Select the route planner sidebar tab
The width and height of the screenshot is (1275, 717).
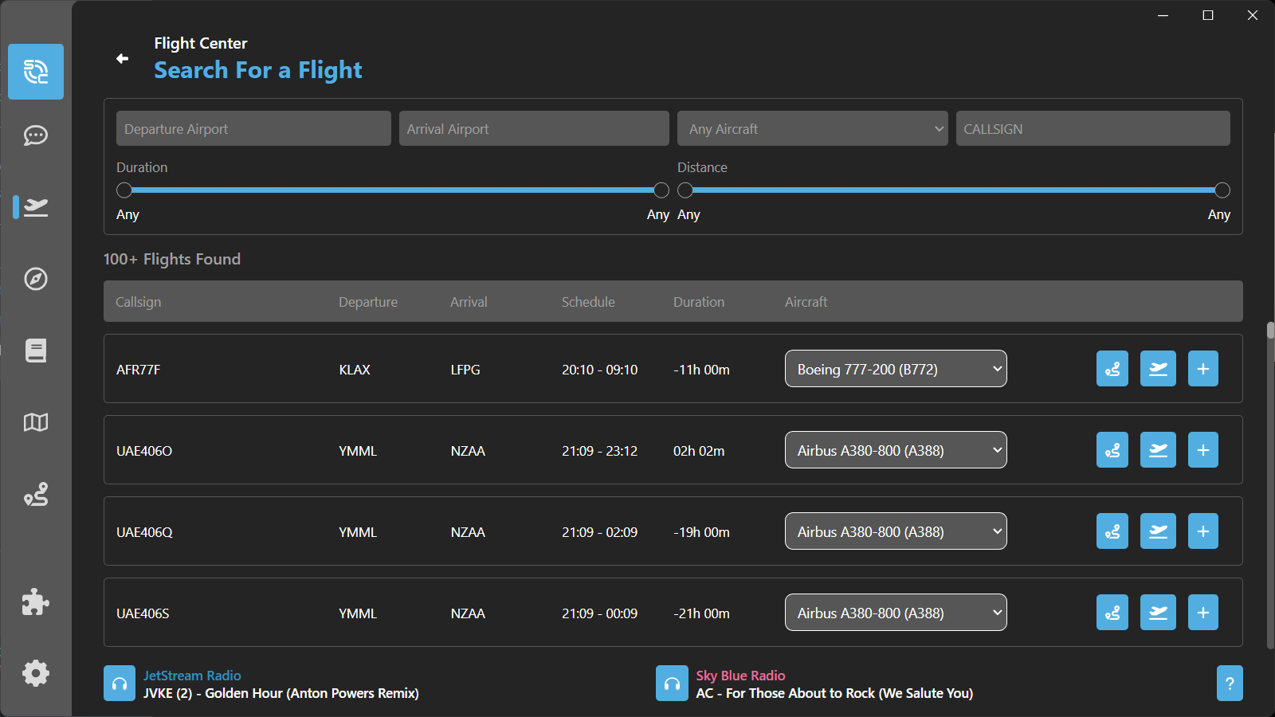36,495
